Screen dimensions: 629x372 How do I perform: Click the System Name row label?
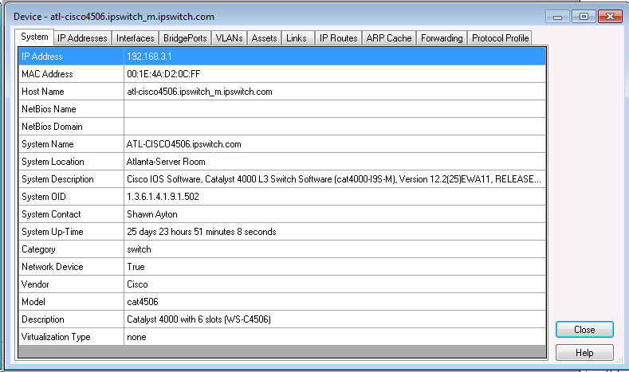pyautogui.click(x=71, y=144)
